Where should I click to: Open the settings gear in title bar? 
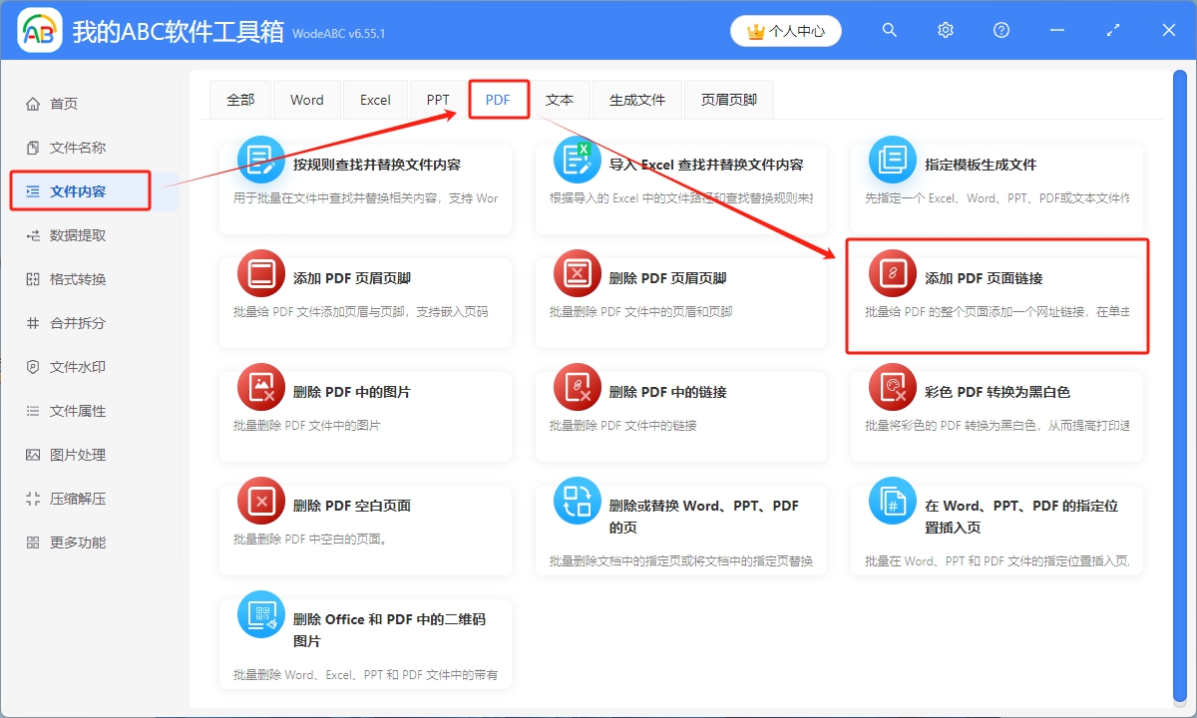point(945,30)
